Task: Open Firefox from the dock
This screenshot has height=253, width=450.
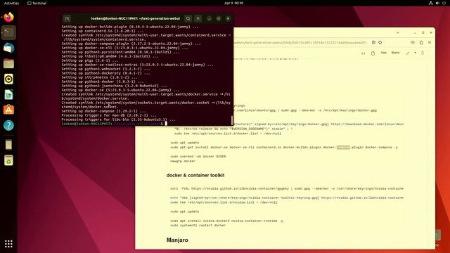Action: [8, 17]
